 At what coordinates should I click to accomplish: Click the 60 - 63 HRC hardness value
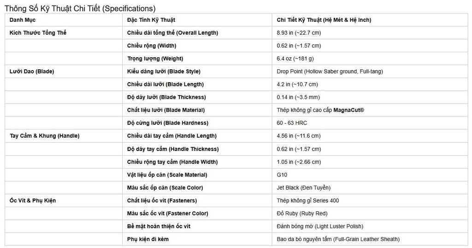pos(292,123)
